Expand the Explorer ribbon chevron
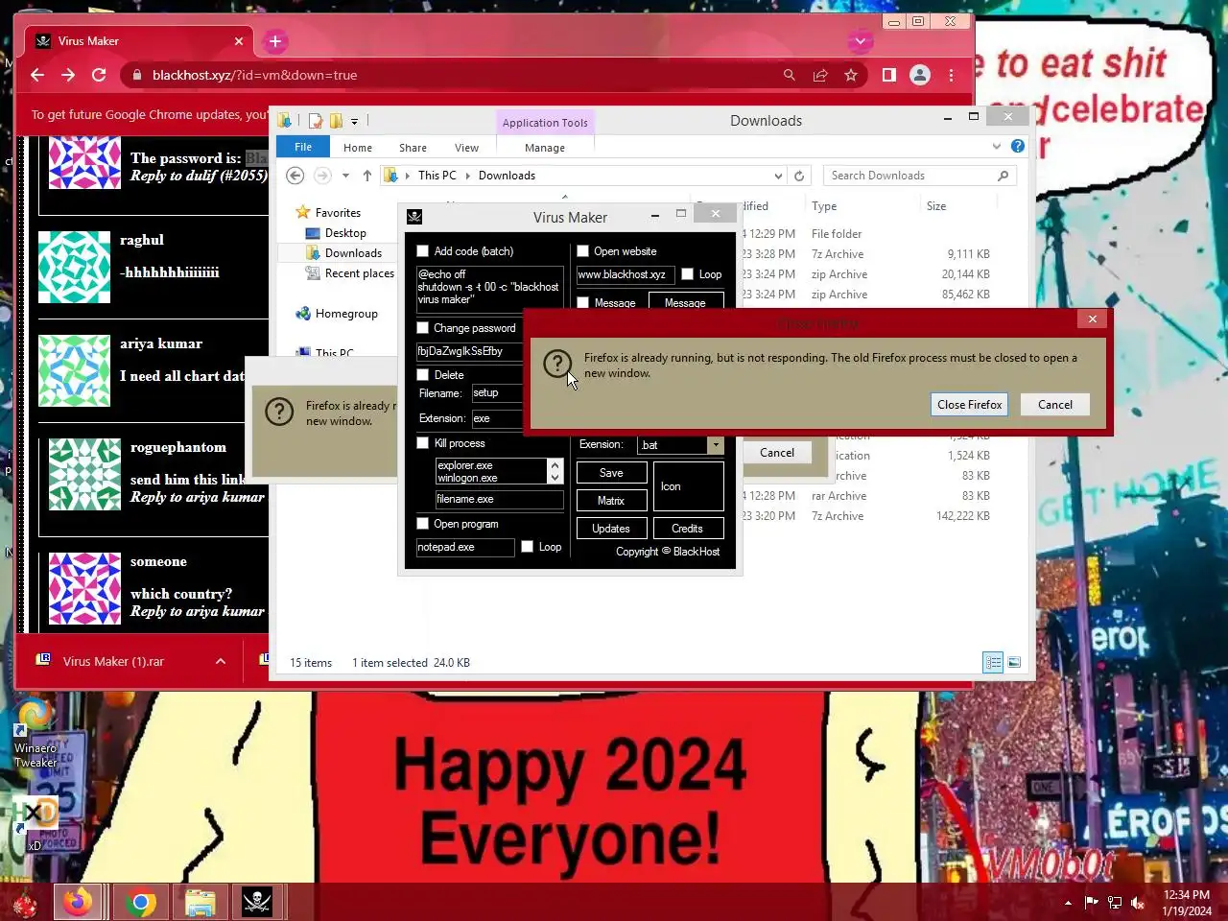Image resolution: width=1228 pixels, height=921 pixels. click(x=997, y=147)
